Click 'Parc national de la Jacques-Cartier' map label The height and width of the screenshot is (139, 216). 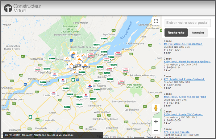70,29
